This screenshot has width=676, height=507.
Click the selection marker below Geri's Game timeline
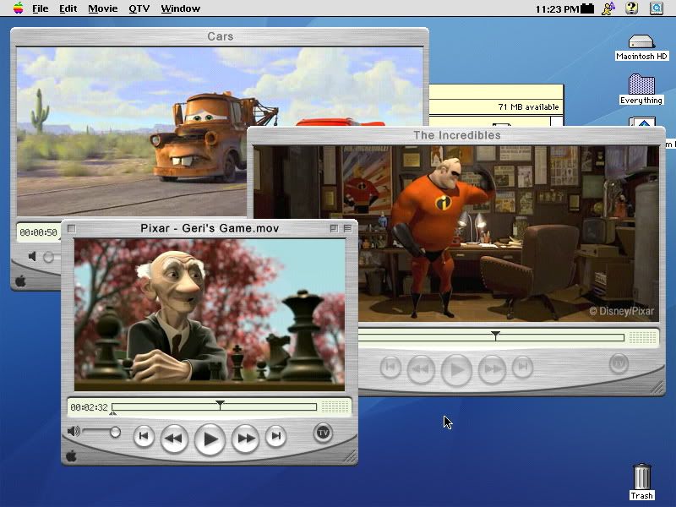[112, 412]
